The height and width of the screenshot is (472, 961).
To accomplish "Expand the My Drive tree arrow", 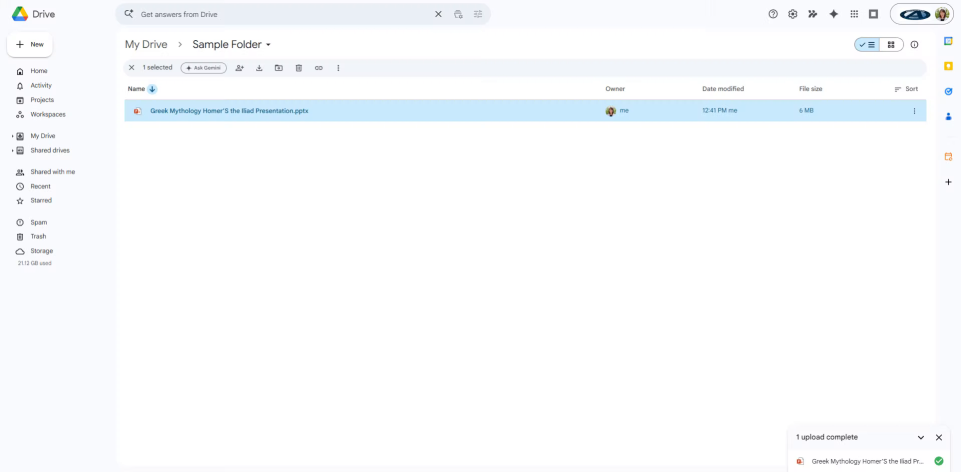I will [x=13, y=136].
